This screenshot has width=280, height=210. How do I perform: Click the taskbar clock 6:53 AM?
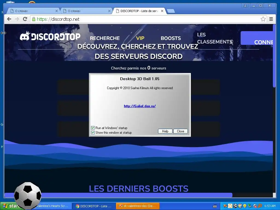(270, 206)
